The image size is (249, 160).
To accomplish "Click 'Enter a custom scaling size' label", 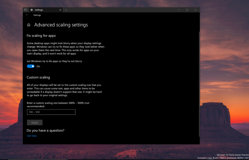I will click(58, 105).
